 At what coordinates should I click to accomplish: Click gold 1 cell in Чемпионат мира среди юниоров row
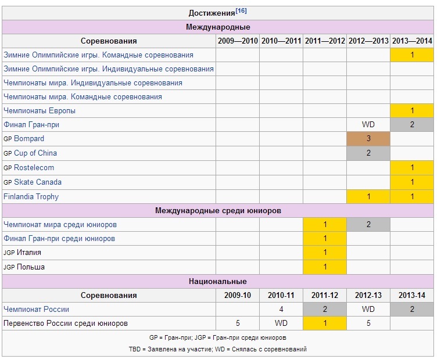325,224
